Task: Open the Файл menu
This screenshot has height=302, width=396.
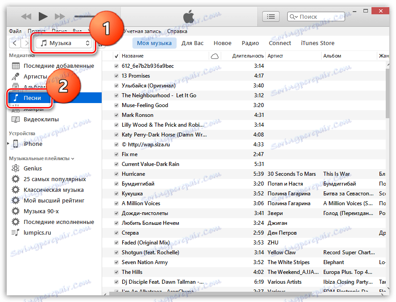Action: tap(15, 31)
